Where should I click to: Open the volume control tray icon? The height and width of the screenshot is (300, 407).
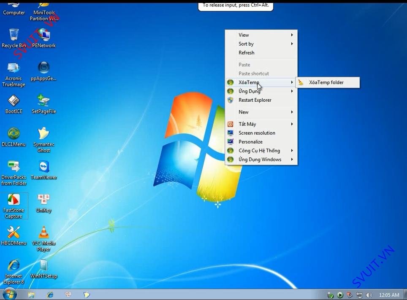click(x=369, y=295)
